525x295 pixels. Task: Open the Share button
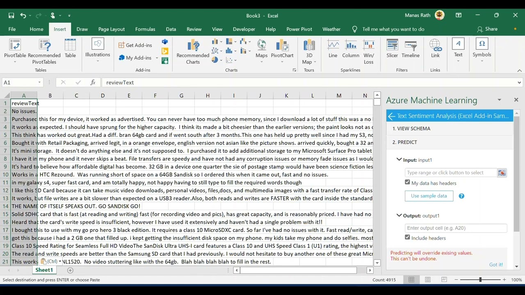coord(487,29)
